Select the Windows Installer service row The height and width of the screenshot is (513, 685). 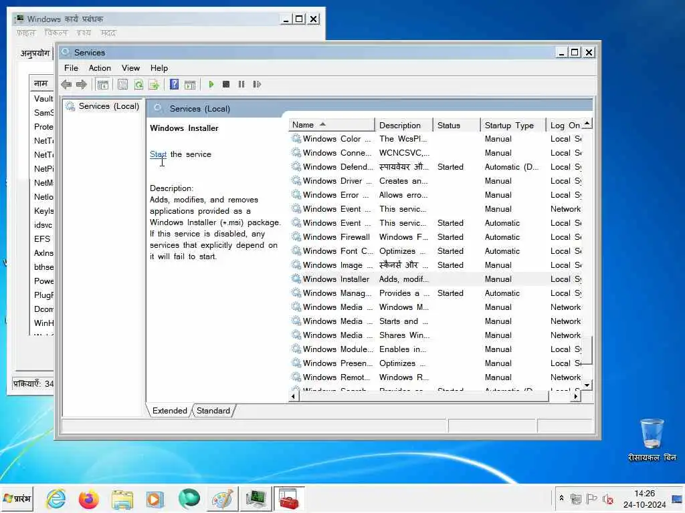(435, 279)
